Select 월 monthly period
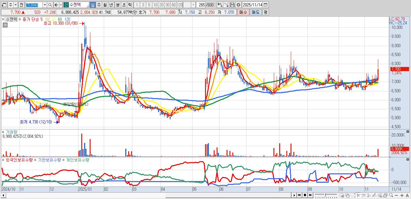This screenshot has height=199, width=411. 105,5
